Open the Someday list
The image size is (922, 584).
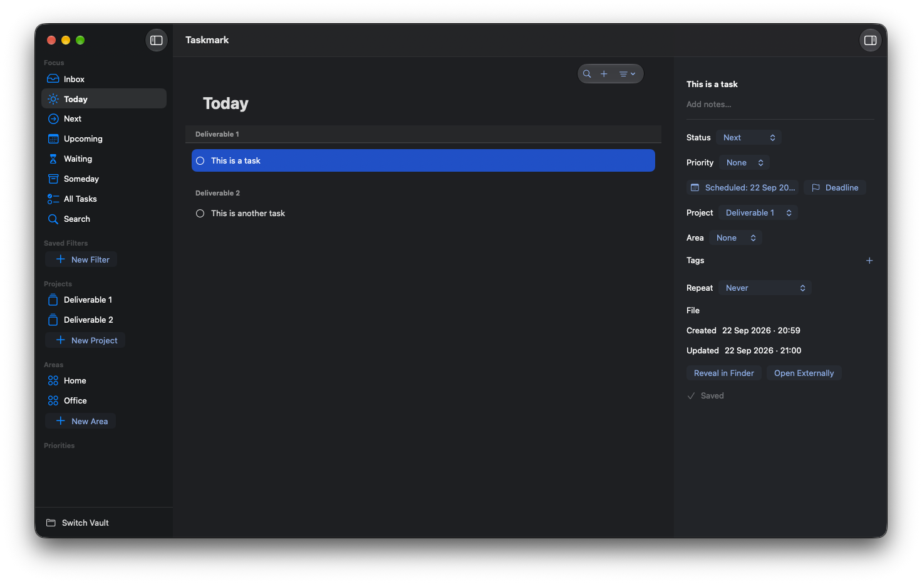[x=104, y=179]
